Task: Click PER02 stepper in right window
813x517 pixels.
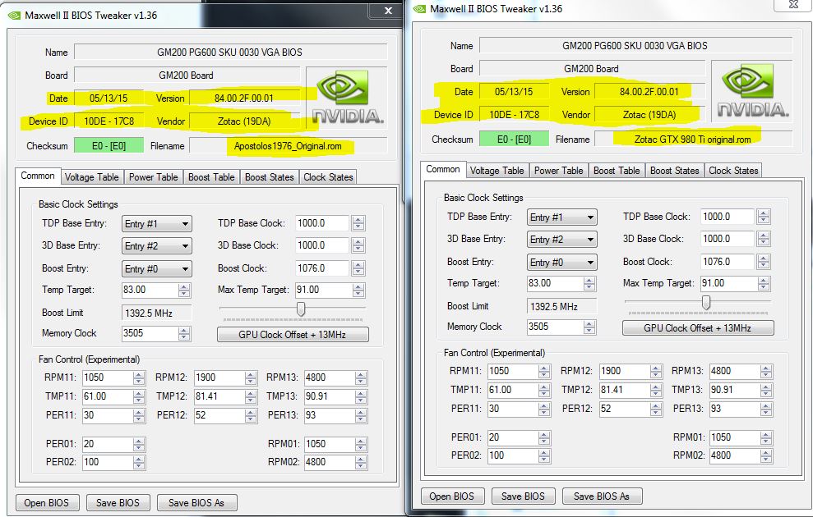Action: pyautogui.click(x=544, y=455)
